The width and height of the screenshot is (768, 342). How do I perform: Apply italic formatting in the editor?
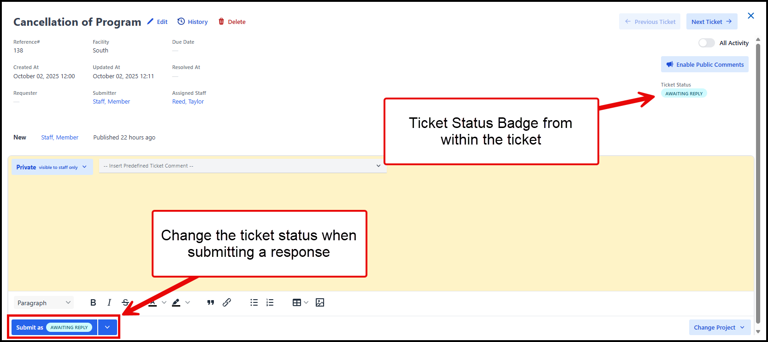(109, 302)
